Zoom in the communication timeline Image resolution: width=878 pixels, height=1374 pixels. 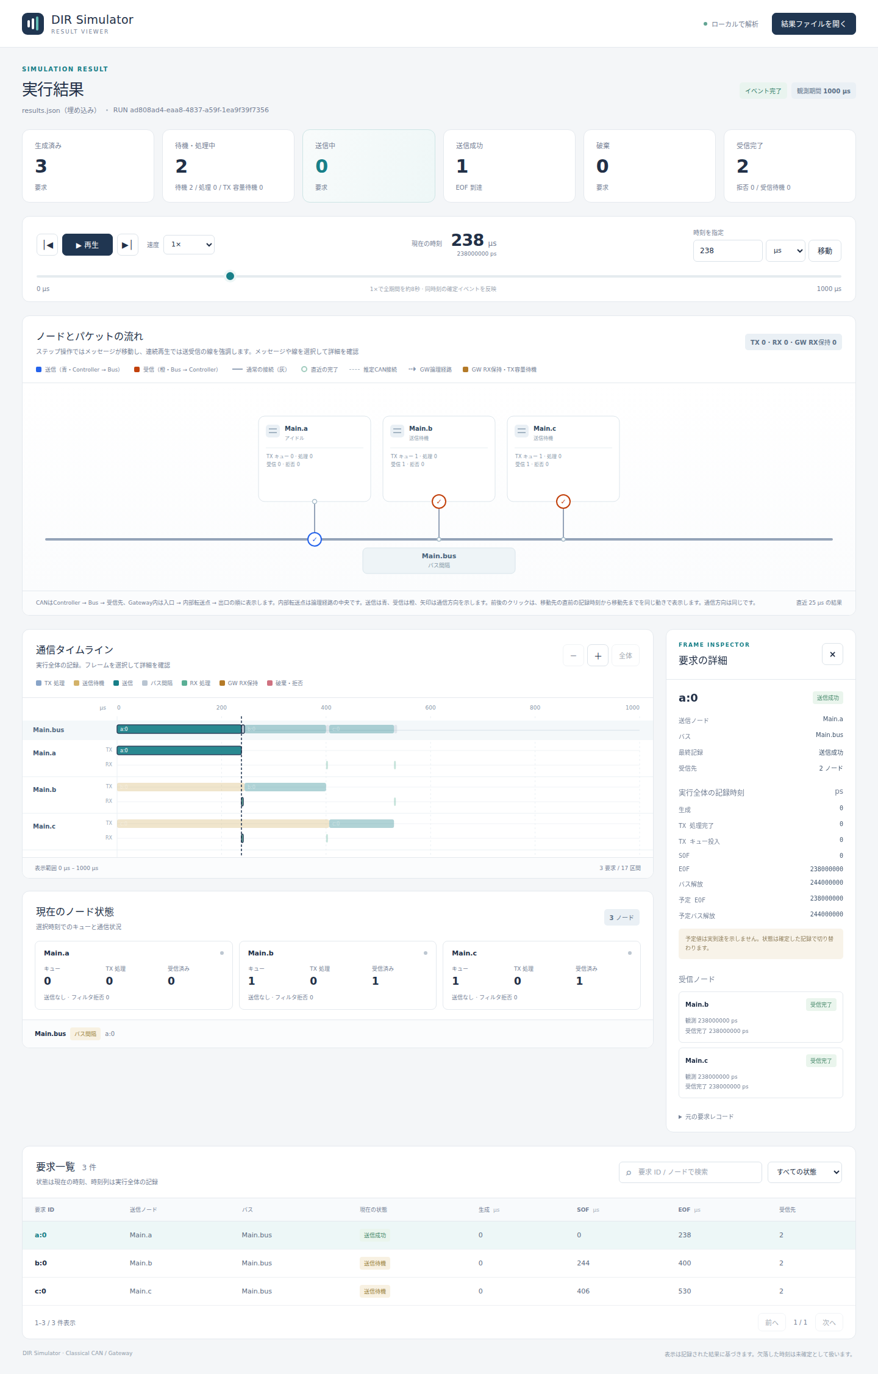pyautogui.click(x=598, y=655)
